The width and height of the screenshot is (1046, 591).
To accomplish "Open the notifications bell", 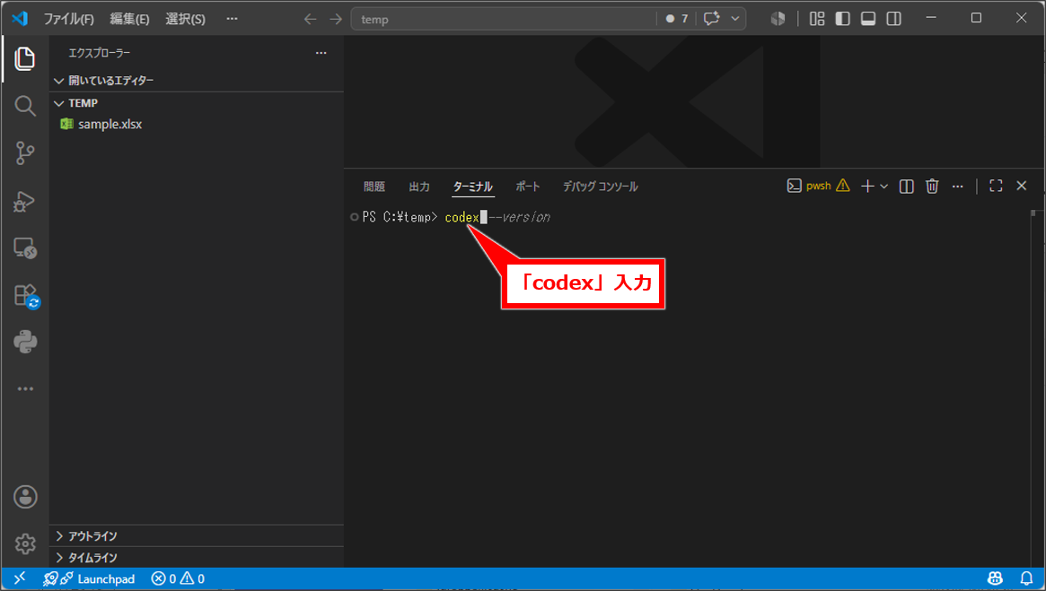I will tap(1026, 578).
